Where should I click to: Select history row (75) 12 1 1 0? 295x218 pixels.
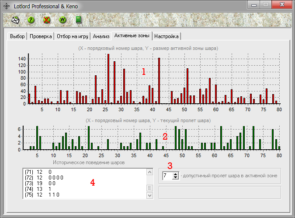[85, 194]
